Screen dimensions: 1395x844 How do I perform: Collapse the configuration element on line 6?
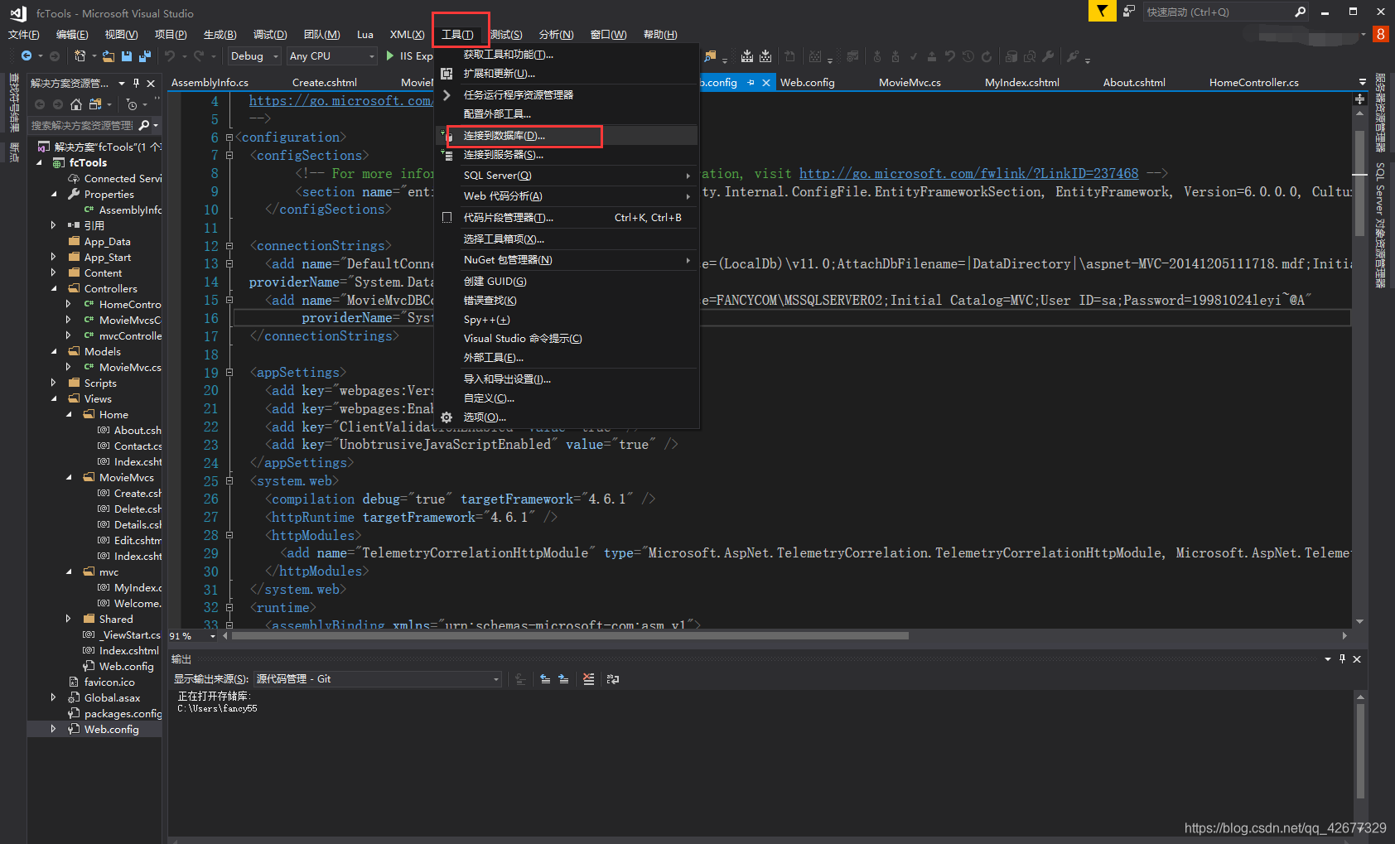click(229, 137)
